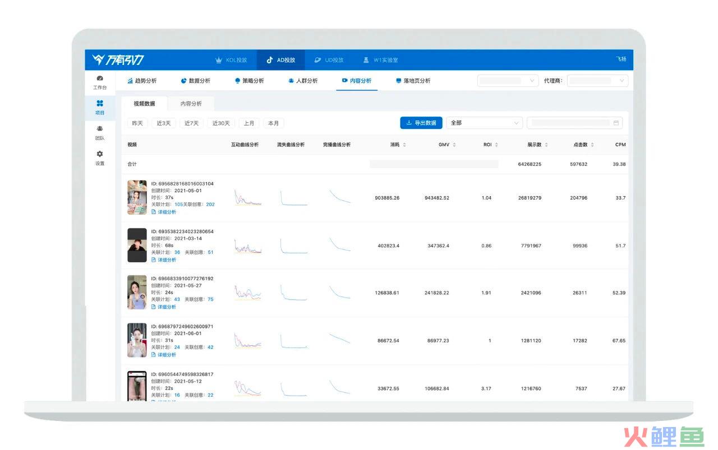Click the 飞扬 user name
718x450 pixels.
pyautogui.click(x=621, y=59)
